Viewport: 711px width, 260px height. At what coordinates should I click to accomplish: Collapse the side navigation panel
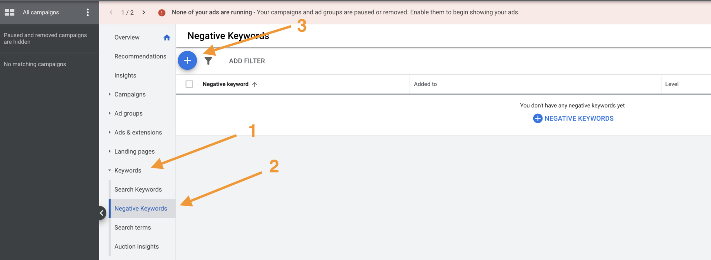pyautogui.click(x=101, y=213)
